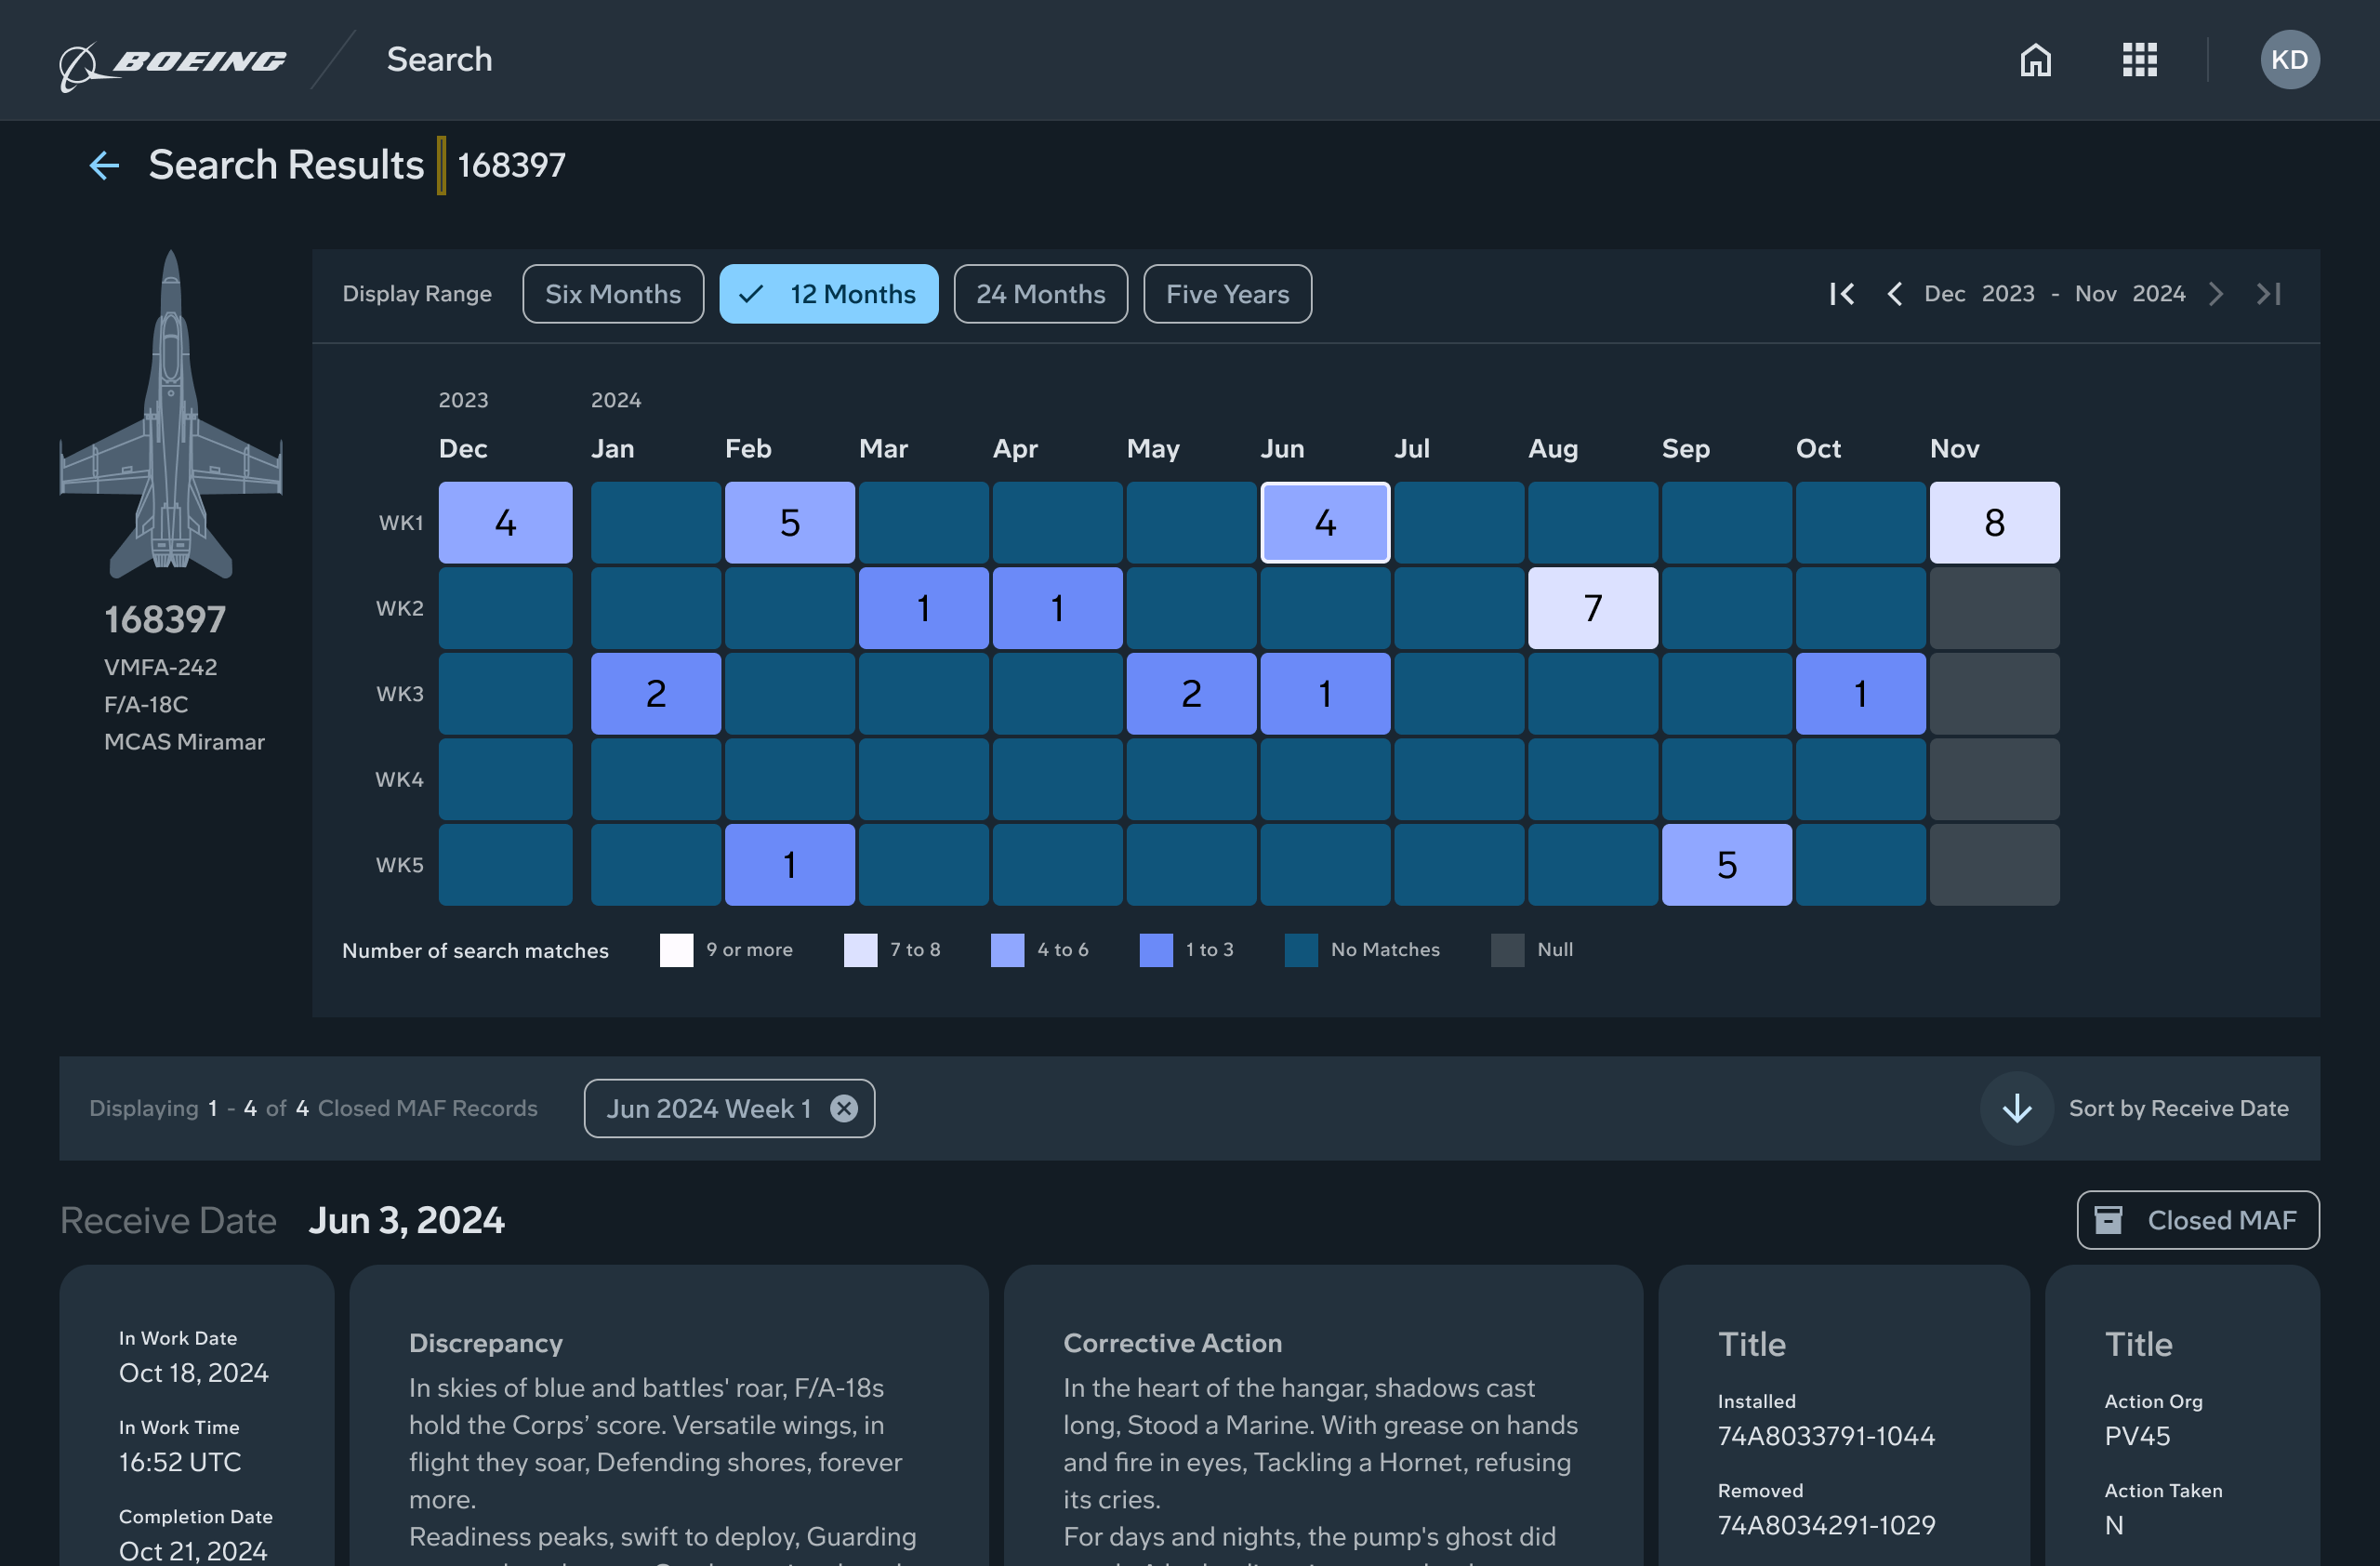Click the Jun 2024 Week 1 filter chip
2380x1566 pixels.
click(729, 1108)
